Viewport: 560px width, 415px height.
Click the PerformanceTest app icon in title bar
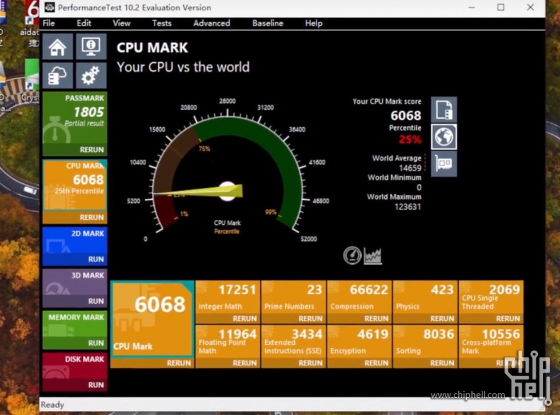(50, 7)
